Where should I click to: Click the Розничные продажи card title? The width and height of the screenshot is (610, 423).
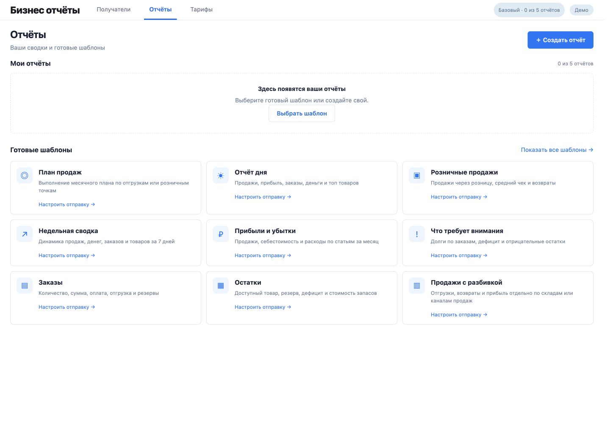[464, 173]
